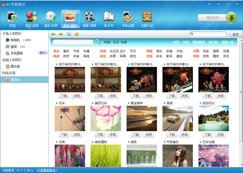Expand phone gallery with 展开 link
243x173 pixels.
point(43,53)
